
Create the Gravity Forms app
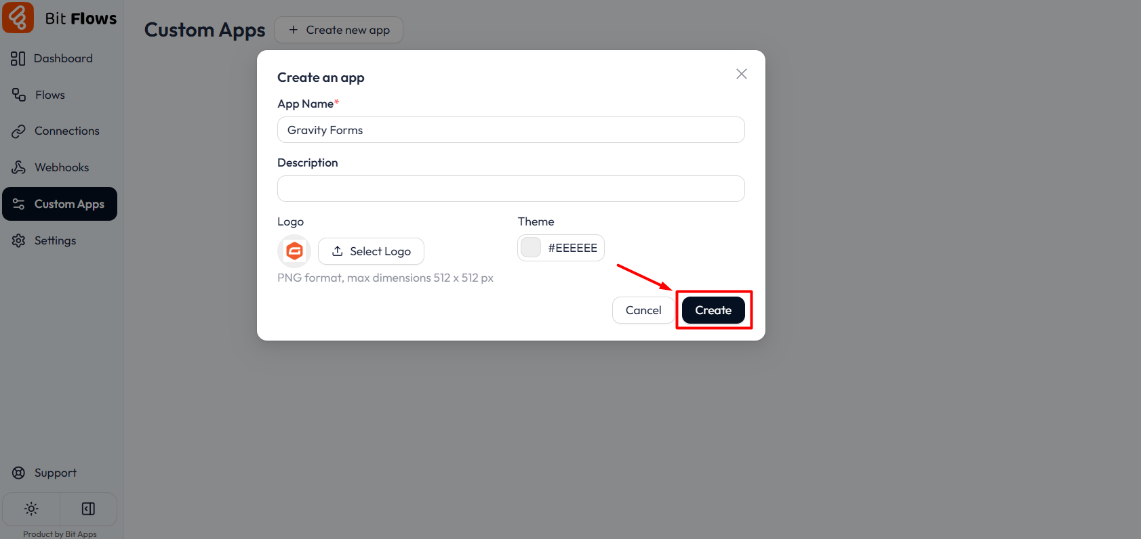(x=713, y=310)
